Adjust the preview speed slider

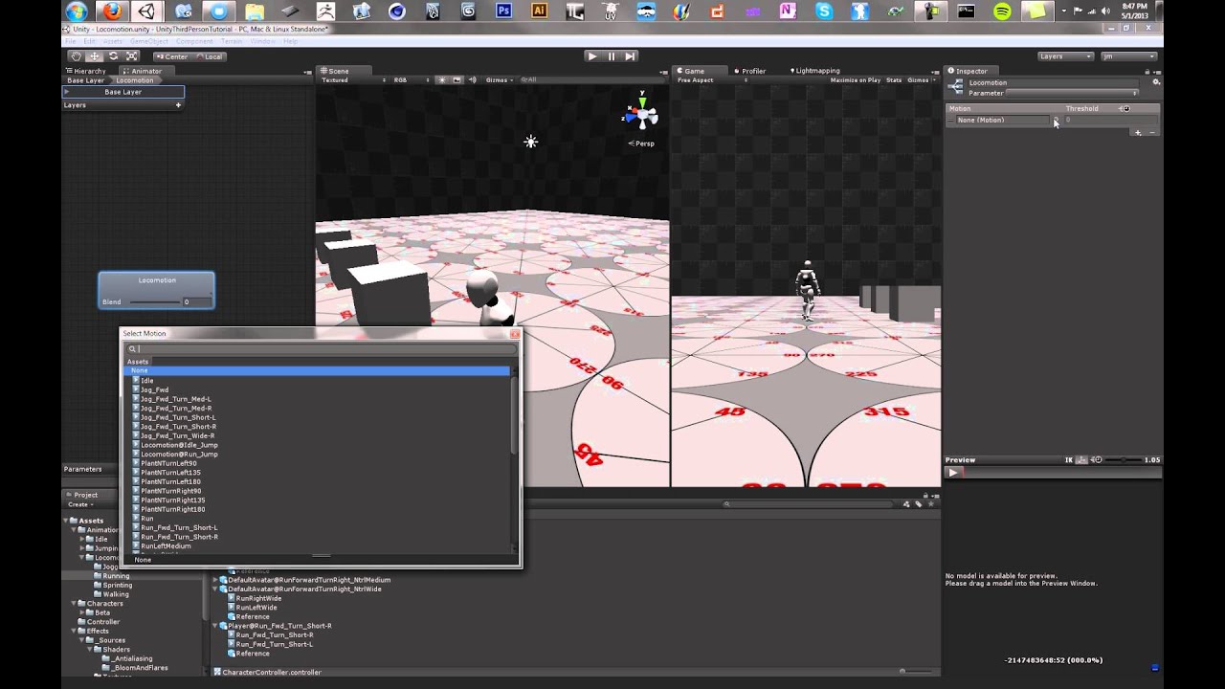(1125, 460)
